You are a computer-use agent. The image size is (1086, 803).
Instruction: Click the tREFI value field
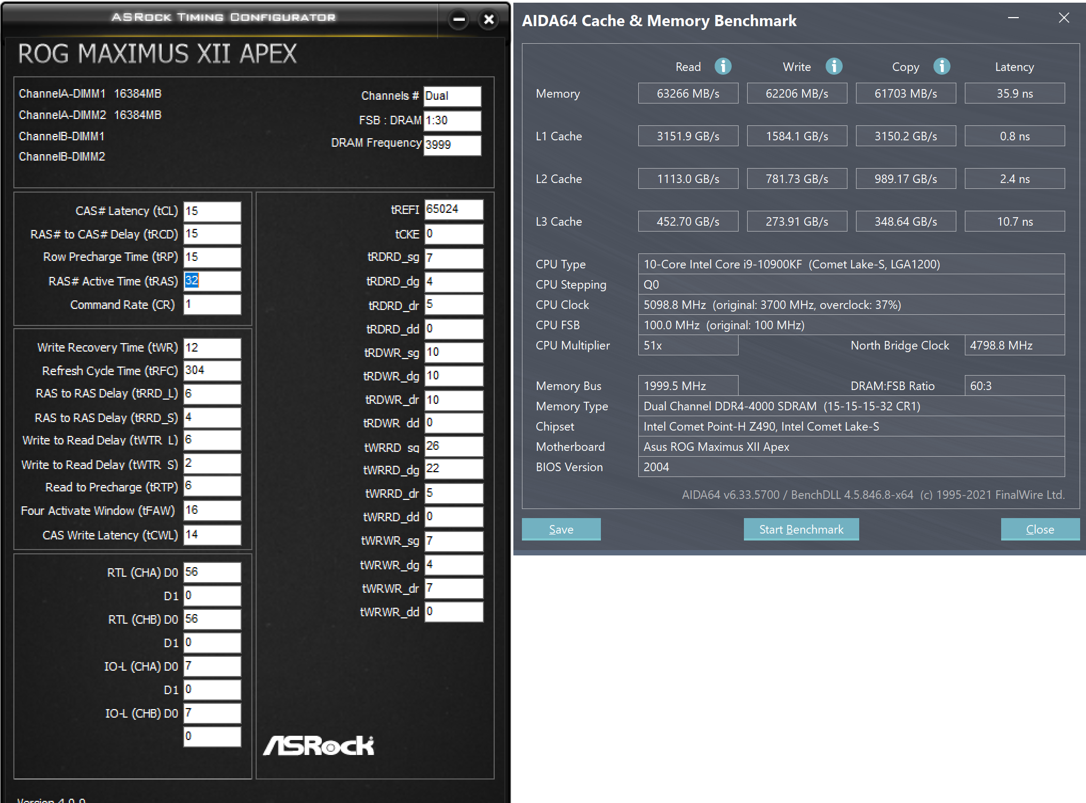(x=454, y=209)
